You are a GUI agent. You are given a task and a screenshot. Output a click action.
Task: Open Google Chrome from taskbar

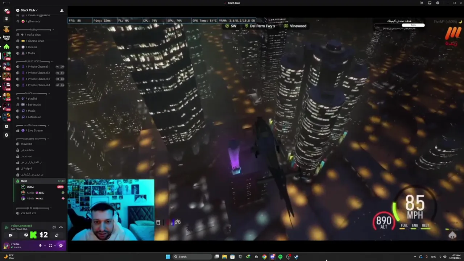click(x=264, y=257)
